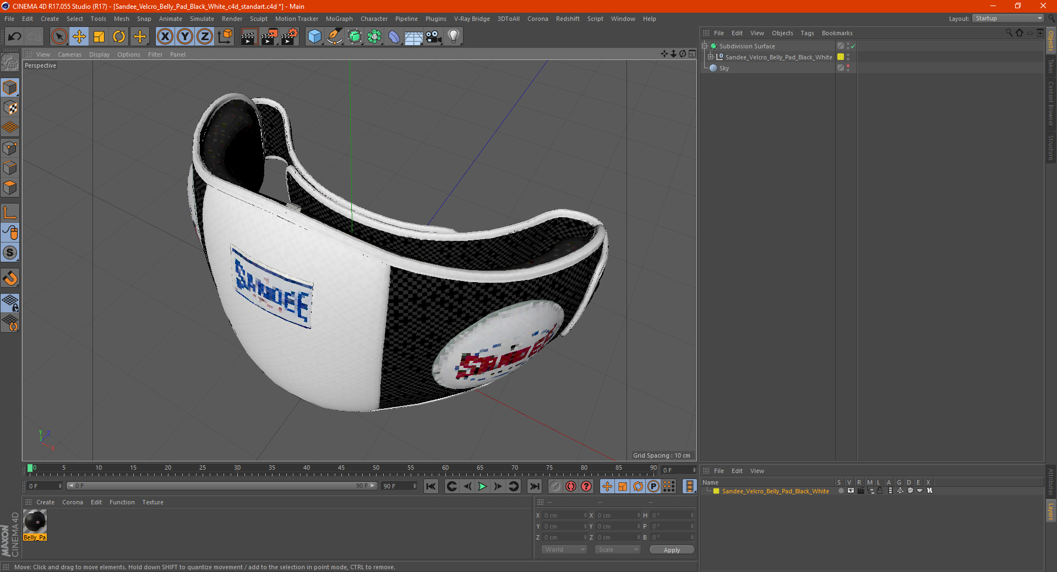Open the Mesh menu
The width and height of the screenshot is (1057, 572).
(x=122, y=19)
